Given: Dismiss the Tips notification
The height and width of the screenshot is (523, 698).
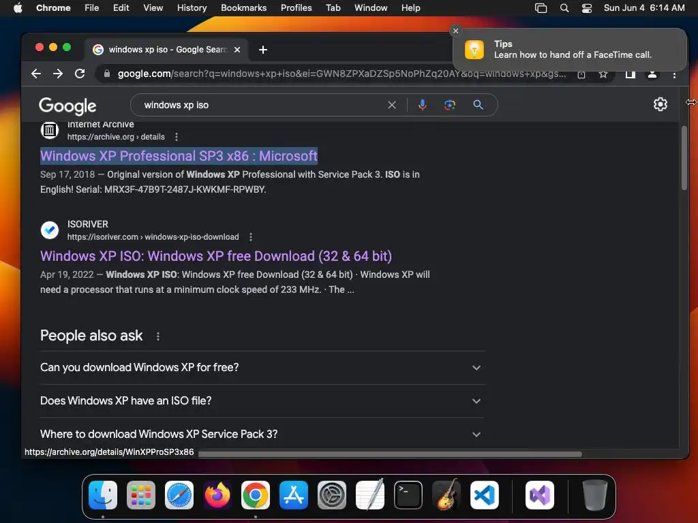Looking at the screenshot, I should coord(455,31).
